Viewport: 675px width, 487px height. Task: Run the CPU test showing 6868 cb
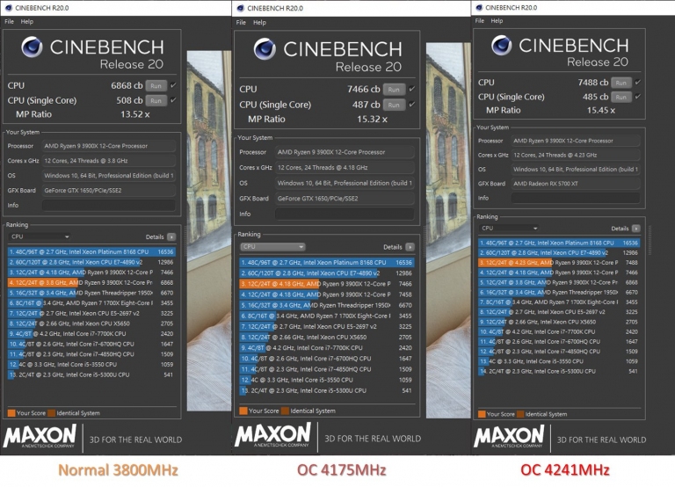(x=156, y=85)
